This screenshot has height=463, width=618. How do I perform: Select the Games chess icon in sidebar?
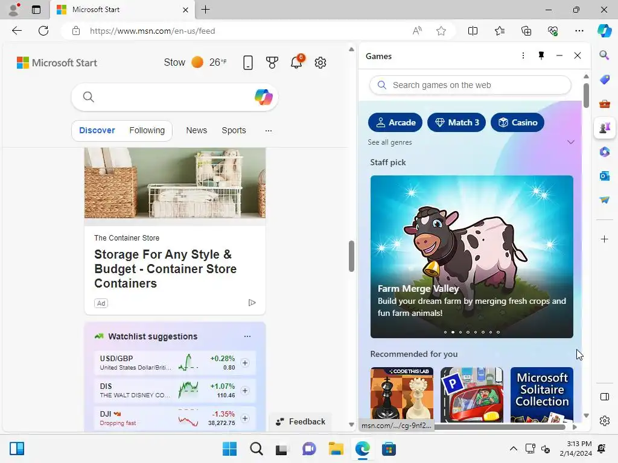pyautogui.click(x=604, y=128)
